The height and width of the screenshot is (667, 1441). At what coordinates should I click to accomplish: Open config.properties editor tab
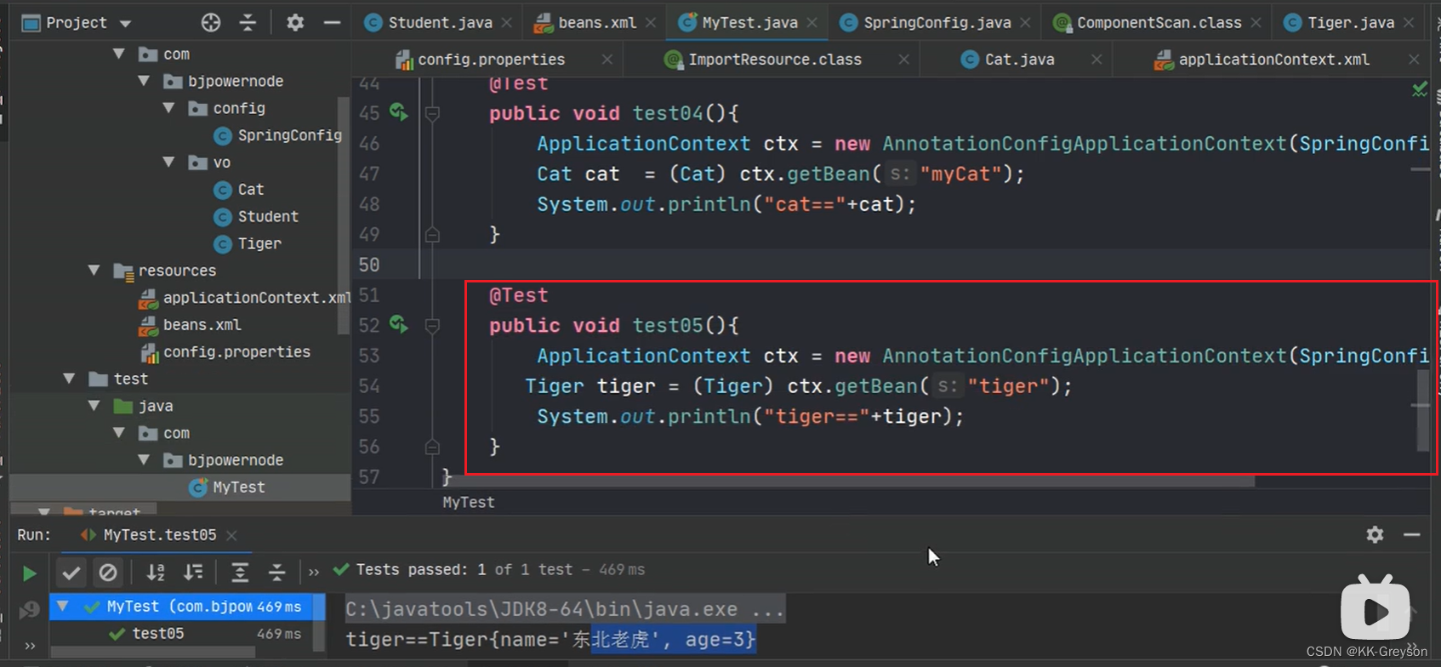tap(491, 60)
